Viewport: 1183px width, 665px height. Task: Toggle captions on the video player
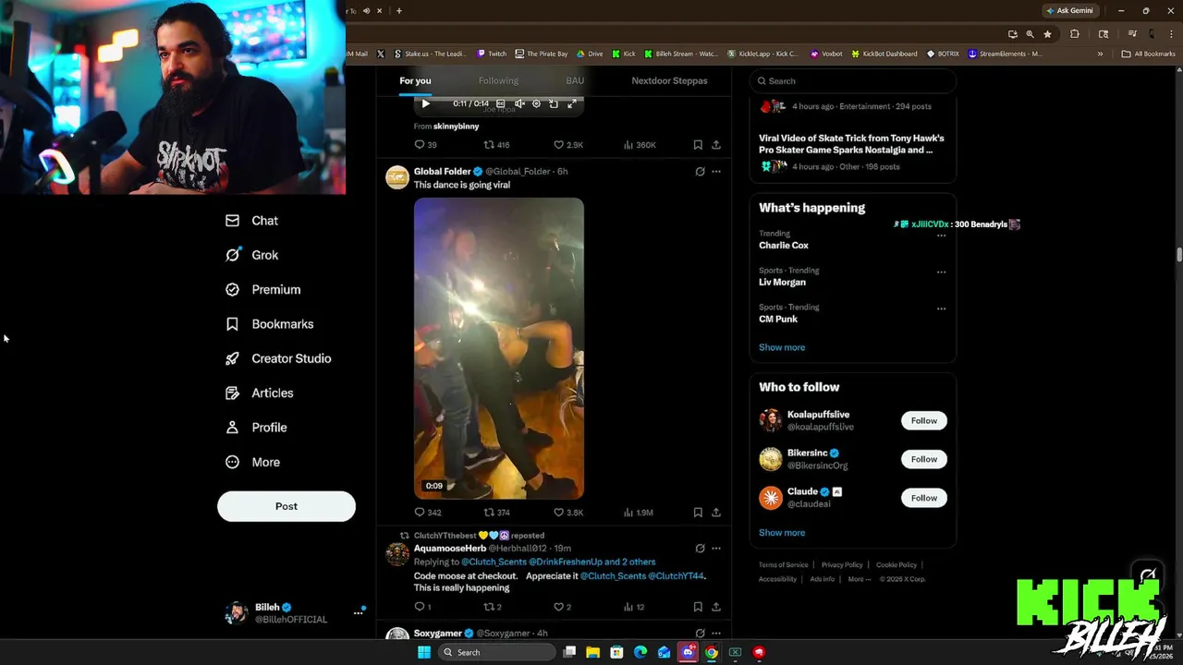pos(500,103)
